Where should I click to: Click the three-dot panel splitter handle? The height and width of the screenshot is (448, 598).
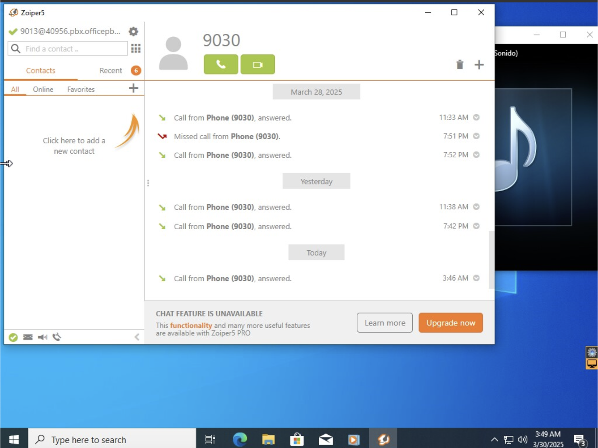148,183
